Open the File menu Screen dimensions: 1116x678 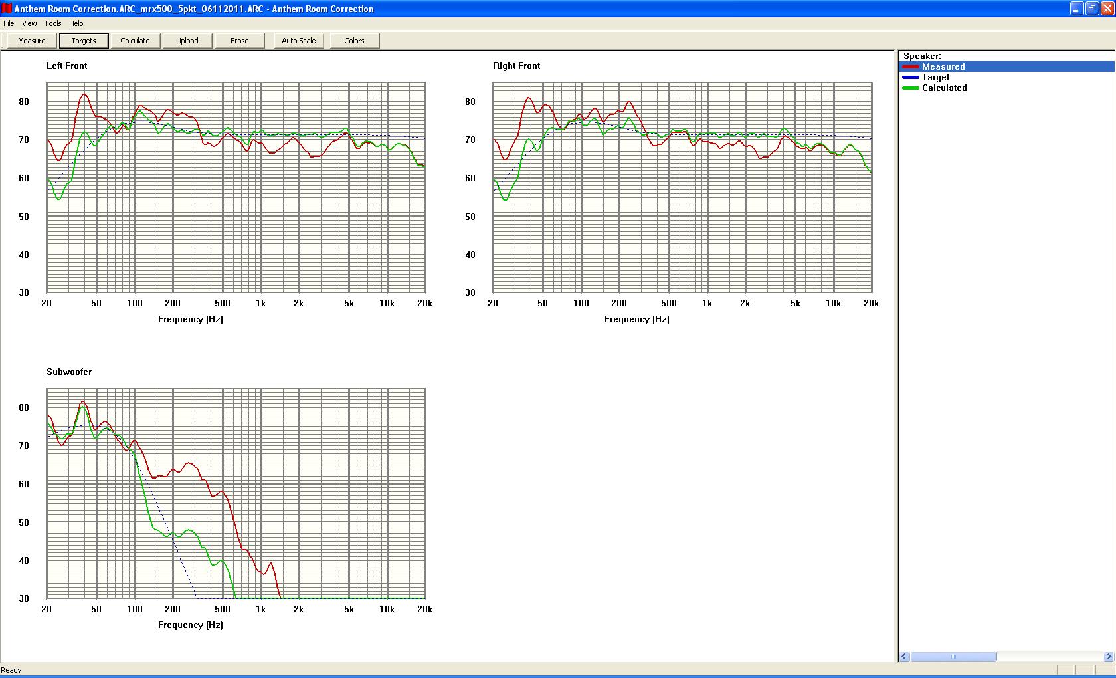(x=9, y=23)
